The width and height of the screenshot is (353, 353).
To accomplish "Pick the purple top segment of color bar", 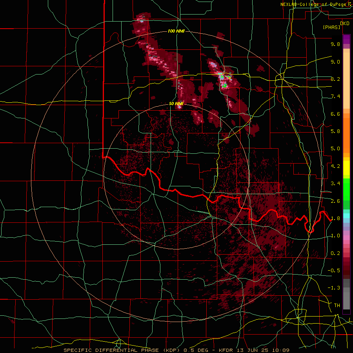I will [346, 39].
